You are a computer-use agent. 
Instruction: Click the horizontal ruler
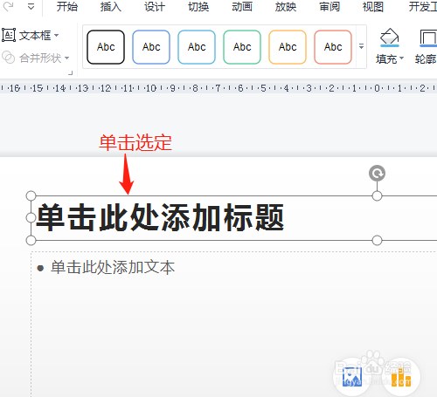[x=218, y=88]
